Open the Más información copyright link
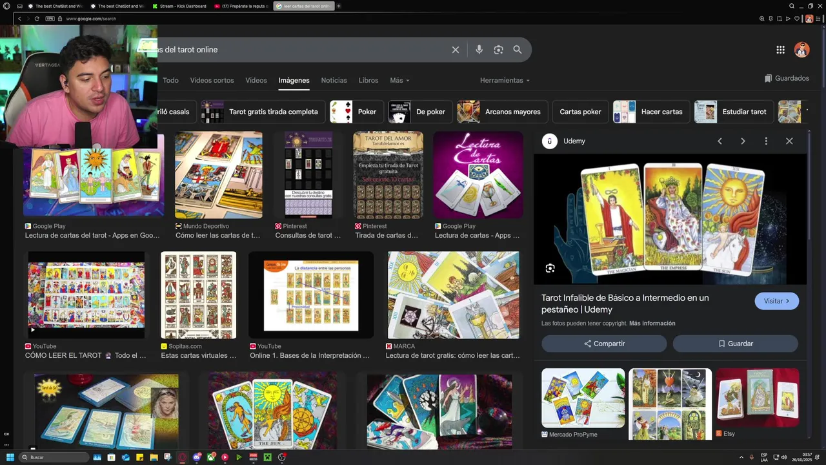826x465 pixels. pos(652,323)
